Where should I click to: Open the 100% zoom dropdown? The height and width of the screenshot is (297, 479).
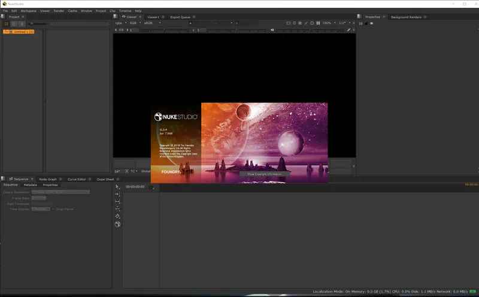point(329,23)
